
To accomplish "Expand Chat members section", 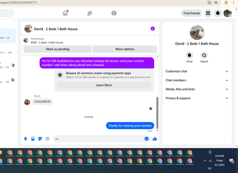I will [197, 80].
